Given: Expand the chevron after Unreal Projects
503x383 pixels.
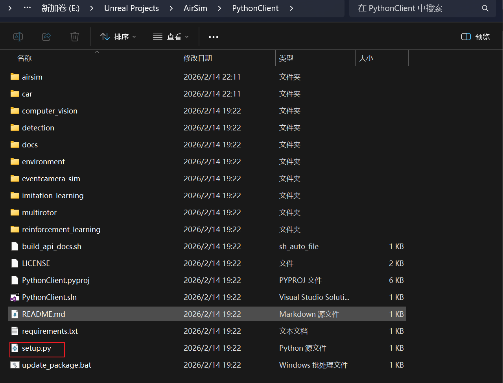Looking at the screenshot, I should [x=171, y=8].
